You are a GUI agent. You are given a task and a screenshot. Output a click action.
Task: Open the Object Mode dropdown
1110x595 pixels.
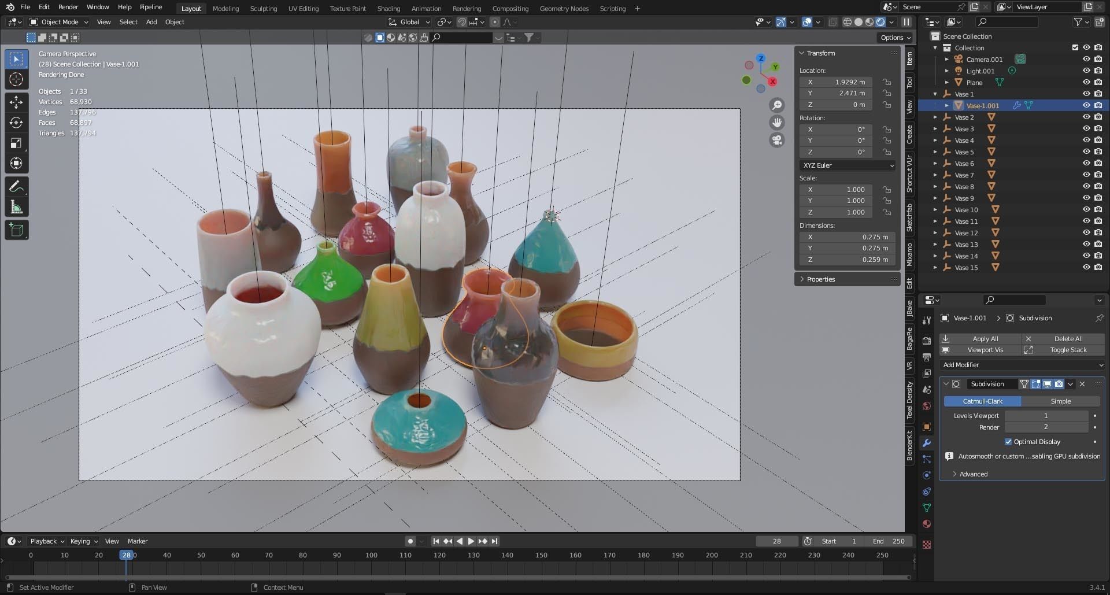tap(59, 22)
